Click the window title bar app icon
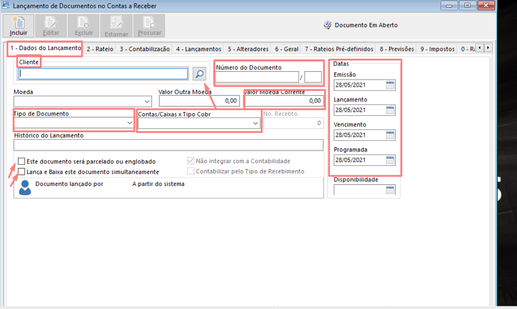 coord(6,5)
